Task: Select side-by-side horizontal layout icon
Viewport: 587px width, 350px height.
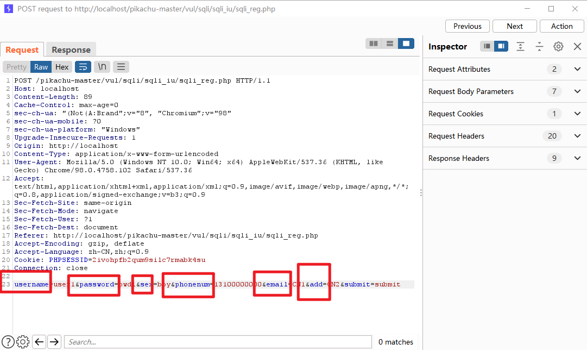Action: click(374, 43)
